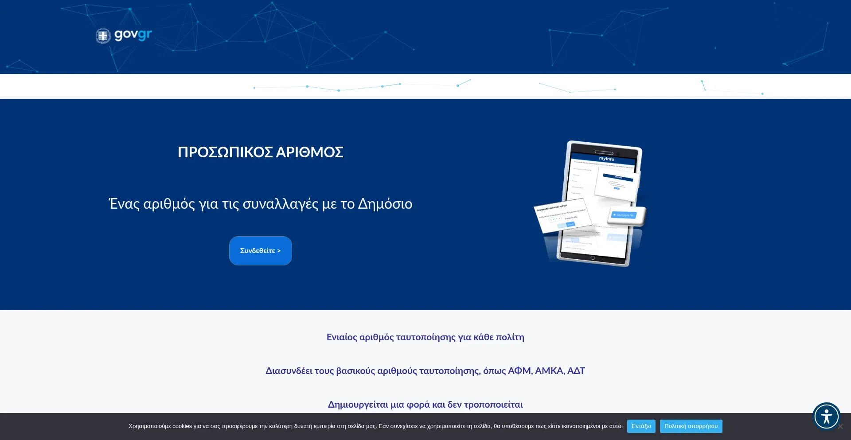This screenshot has height=440, width=851.
Task: Click the myInfo header on tablet screen
Action: click(606, 159)
